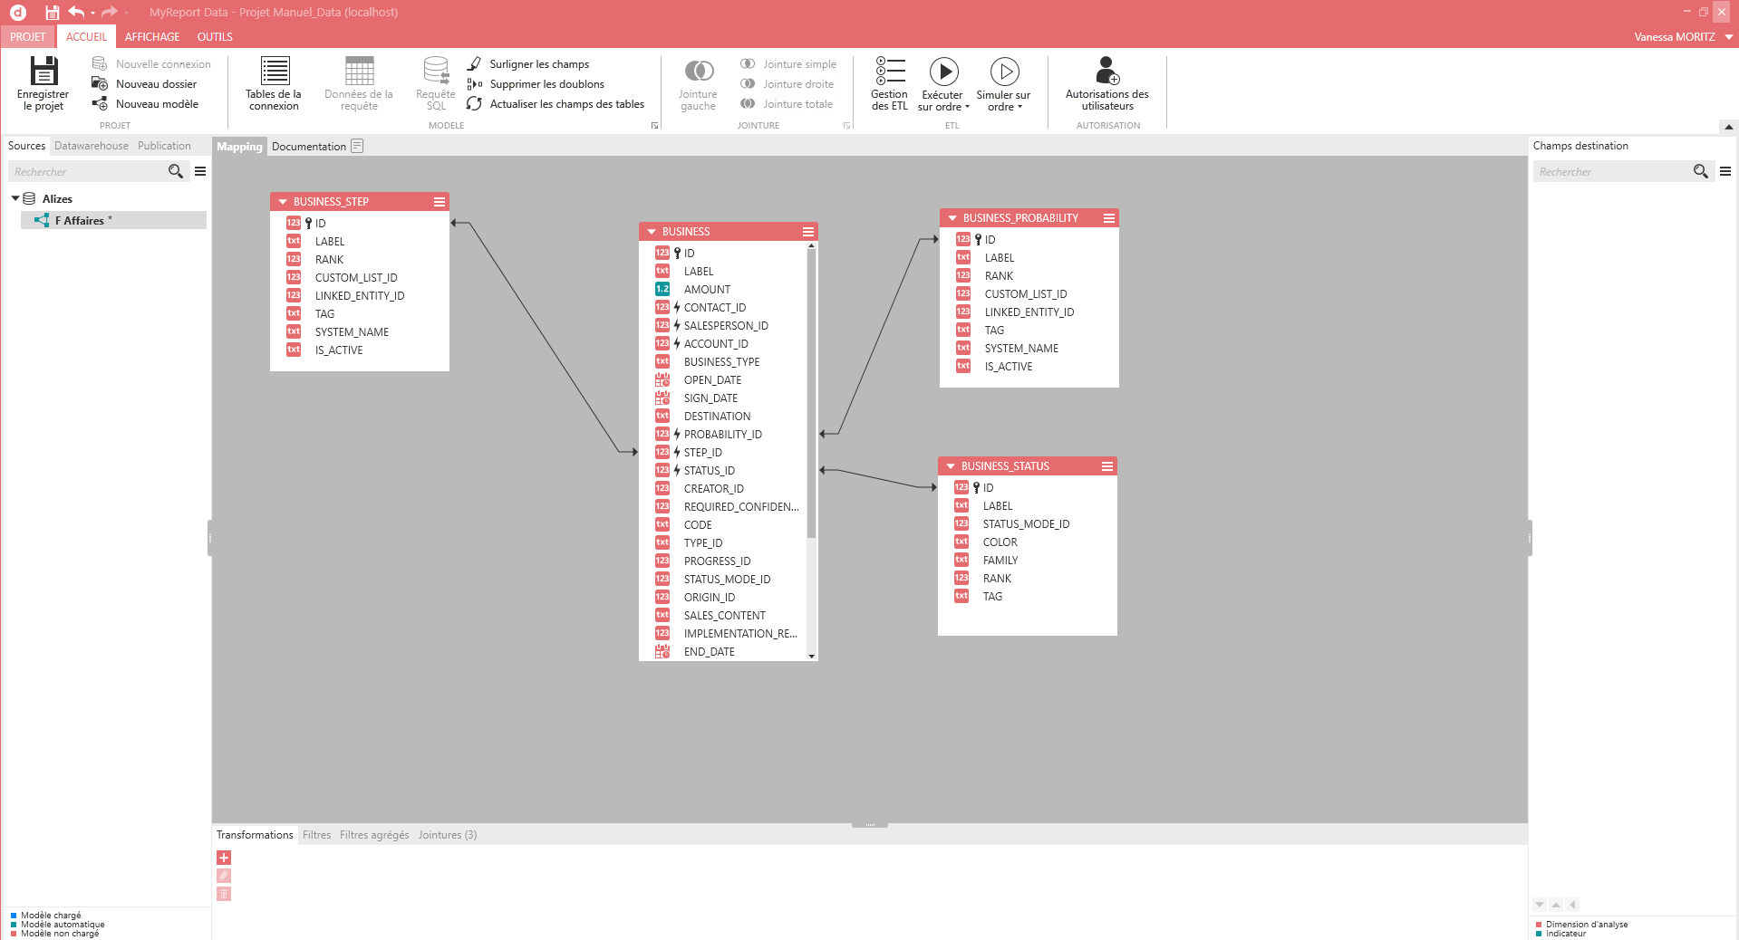1739x940 pixels.
Task: Open the BUSINESS_STEP table hamburger menu
Action: [x=440, y=202]
